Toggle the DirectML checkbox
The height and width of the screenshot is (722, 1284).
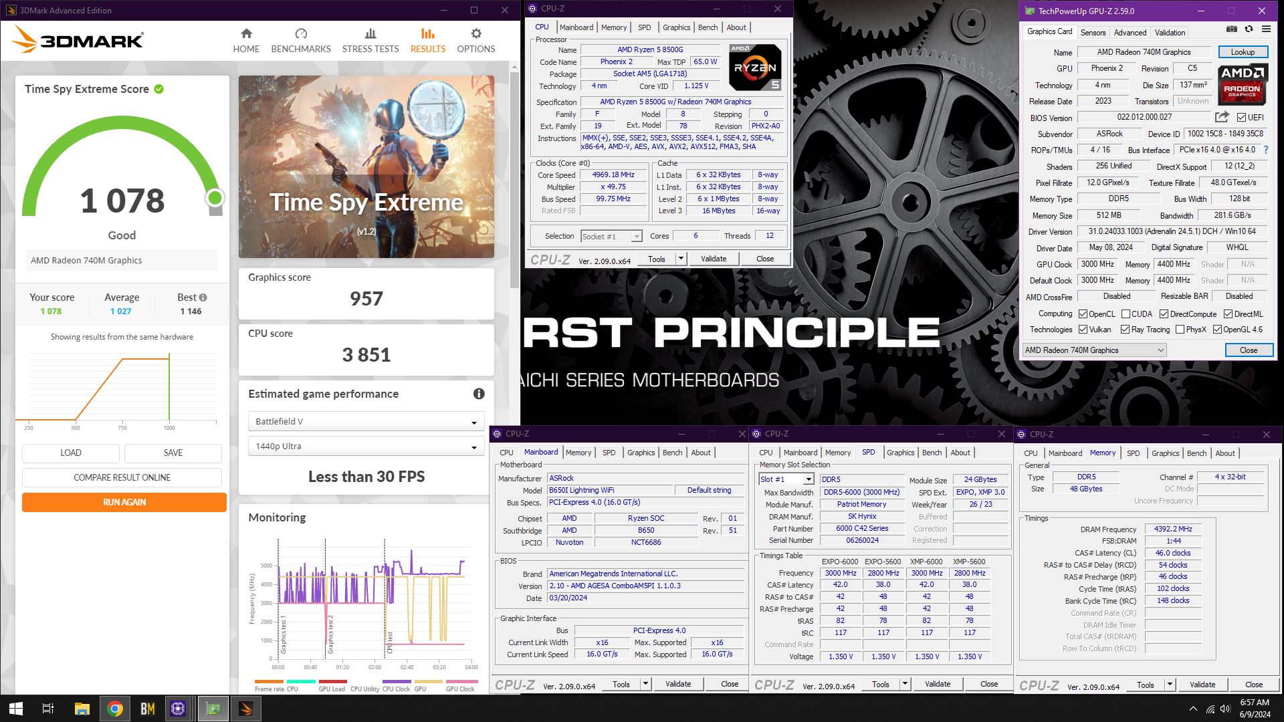(x=1228, y=314)
